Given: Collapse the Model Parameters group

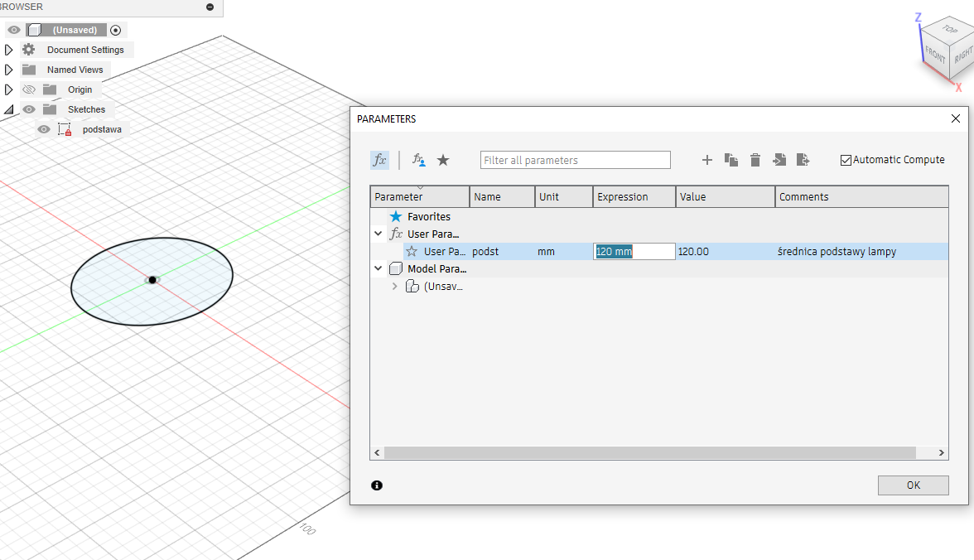Looking at the screenshot, I should click(x=379, y=268).
